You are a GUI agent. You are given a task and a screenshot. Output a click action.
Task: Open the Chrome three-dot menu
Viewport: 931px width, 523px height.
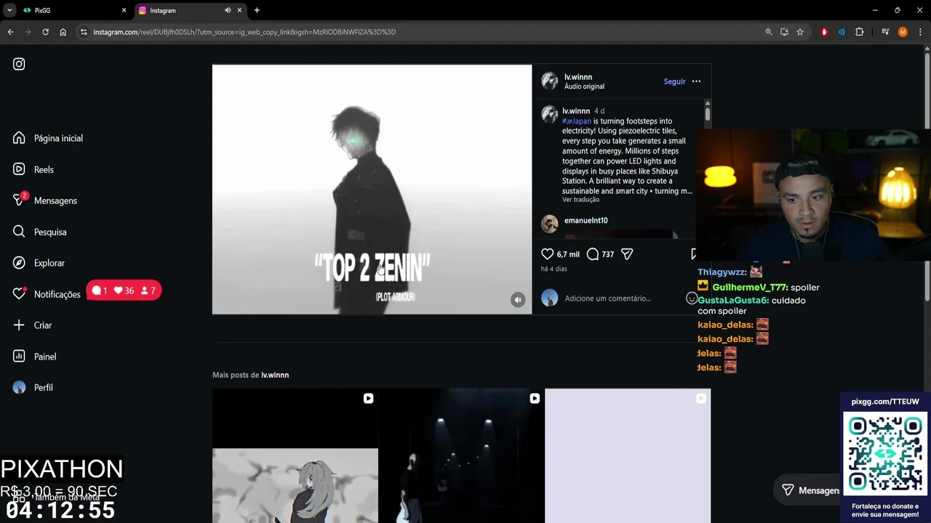(x=920, y=32)
